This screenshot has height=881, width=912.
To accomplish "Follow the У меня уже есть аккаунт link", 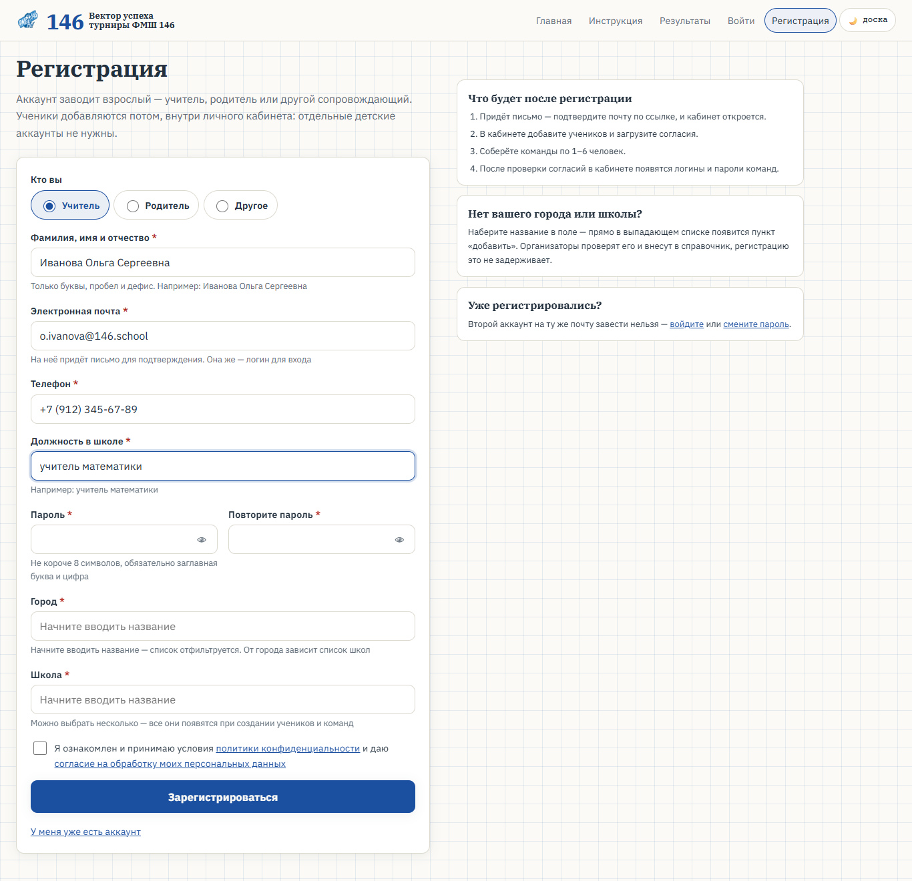I will (x=85, y=832).
